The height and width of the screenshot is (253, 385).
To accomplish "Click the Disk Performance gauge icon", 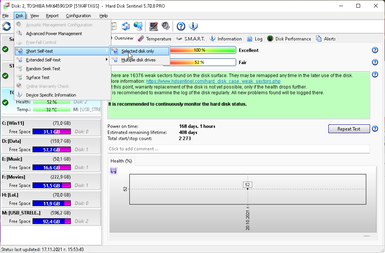I will (270, 39).
